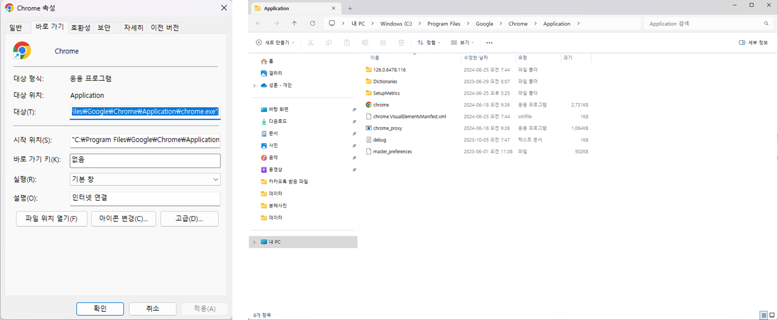
Task: Open 다운로드 in quick access
Action: (x=274, y=121)
